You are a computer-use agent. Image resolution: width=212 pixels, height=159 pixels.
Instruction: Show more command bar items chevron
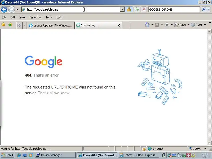coord(210,23)
